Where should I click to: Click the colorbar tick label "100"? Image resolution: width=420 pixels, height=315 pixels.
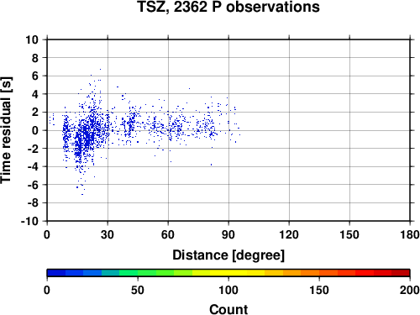228,290
